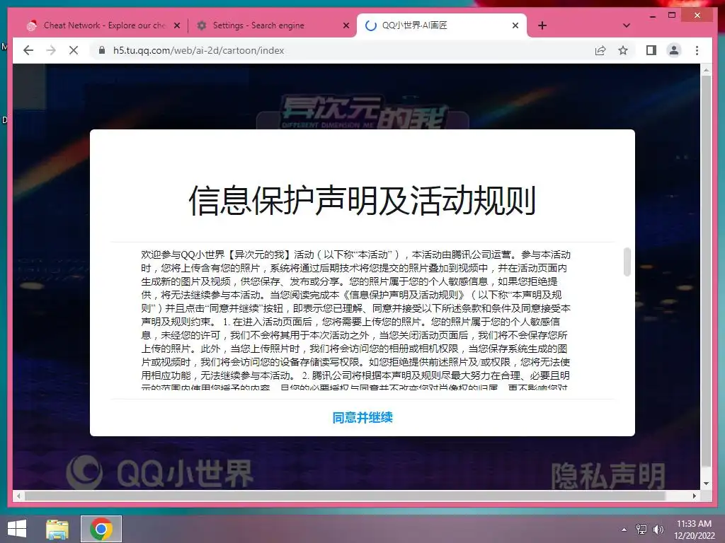Screen dimensions: 725x543
Task: Click the share page icon
Action: (x=600, y=50)
